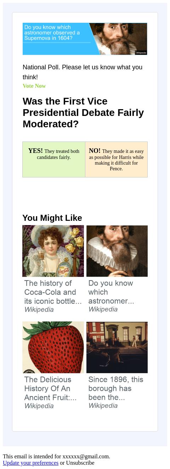Click Wikipedia source under borough article

[103, 406]
